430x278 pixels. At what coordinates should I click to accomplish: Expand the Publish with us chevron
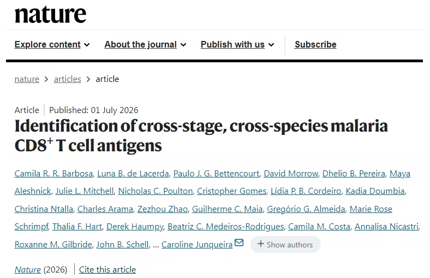point(271,45)
